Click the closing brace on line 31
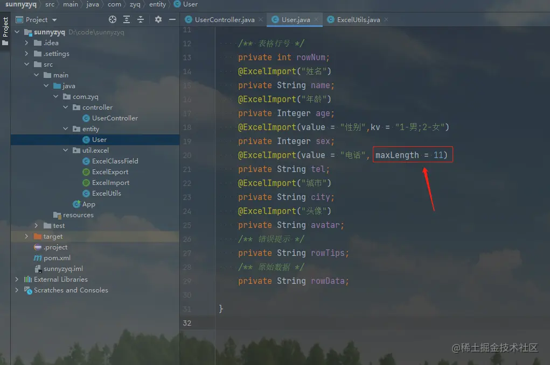Screen dimensions: 550x365 [221, 309]
